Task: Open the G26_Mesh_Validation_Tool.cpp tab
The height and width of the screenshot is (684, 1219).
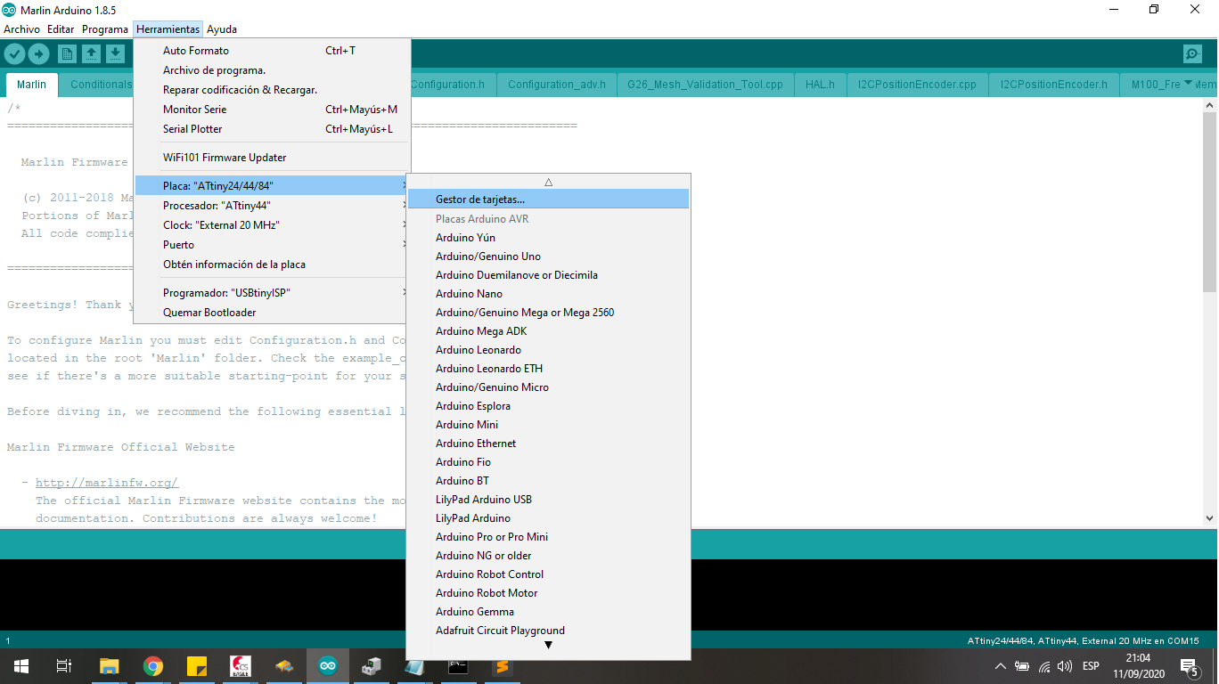Action: click(705, 85)
